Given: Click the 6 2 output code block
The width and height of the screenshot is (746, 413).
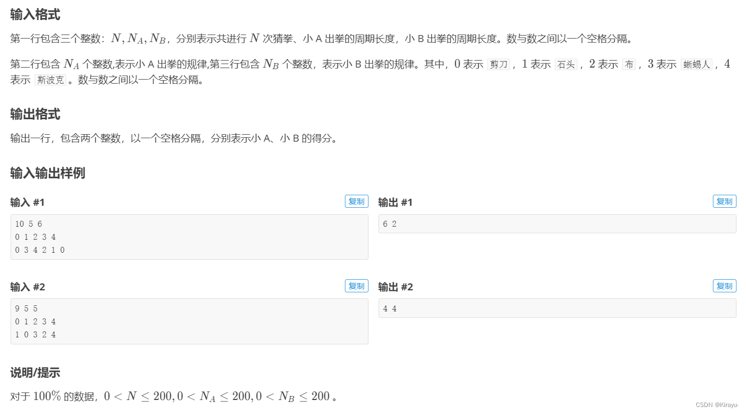Looking at the screenshot, I should pyautogui.click(x=556, y=224).
